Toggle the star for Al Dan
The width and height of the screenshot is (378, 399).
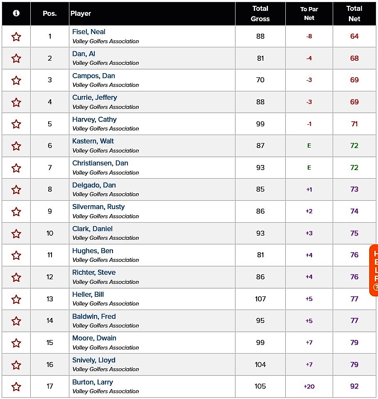(x=16, y=59)
